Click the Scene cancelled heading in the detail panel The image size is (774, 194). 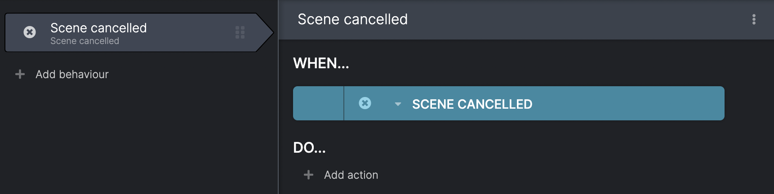coord(352,19)
